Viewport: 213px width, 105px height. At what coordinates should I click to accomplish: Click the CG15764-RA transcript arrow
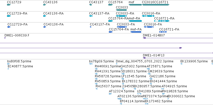[111, 21]
